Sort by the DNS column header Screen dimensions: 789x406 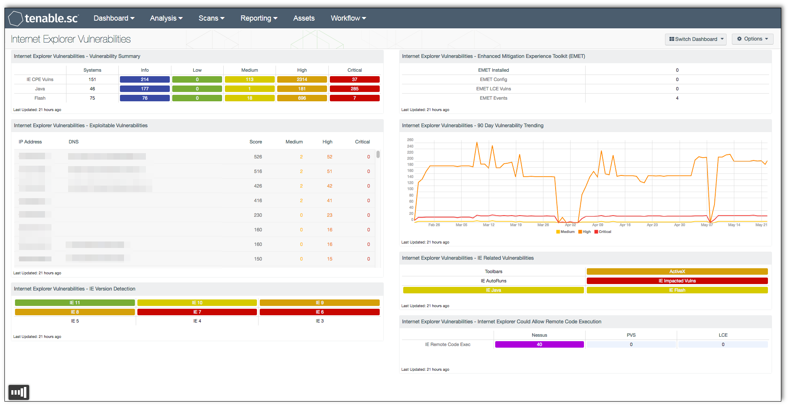(x=74, y=142)
